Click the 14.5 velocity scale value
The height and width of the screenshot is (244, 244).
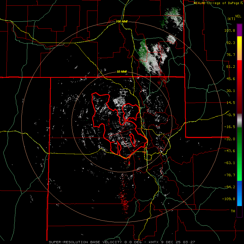pyautogui.click(x=231, y=103)
